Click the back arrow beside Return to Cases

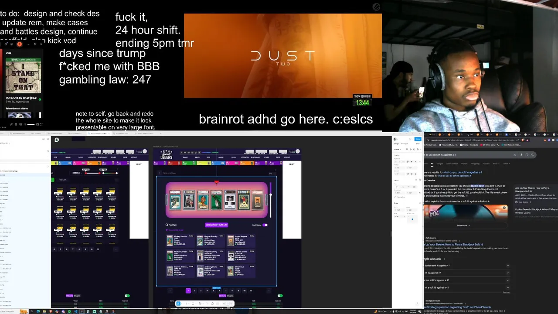160,173
